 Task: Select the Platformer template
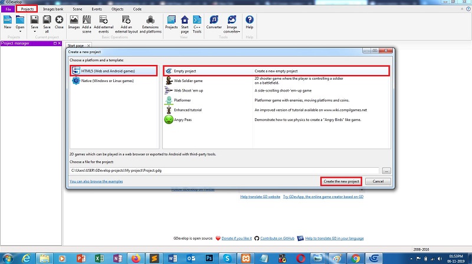tap(276, 100)
